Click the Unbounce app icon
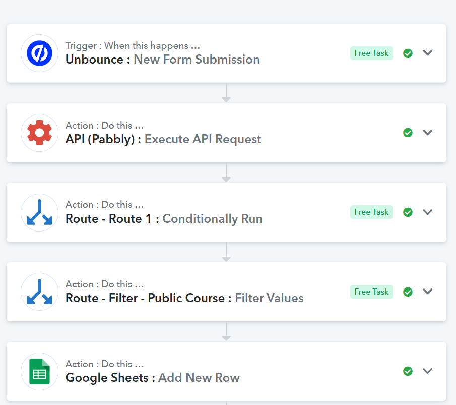Image resolution: width=456 pixels, height=405 pixels. tap(40, 53)
